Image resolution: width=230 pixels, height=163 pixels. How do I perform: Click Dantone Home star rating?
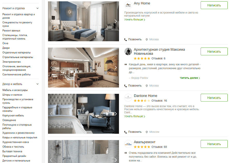[x=142, y=101]
